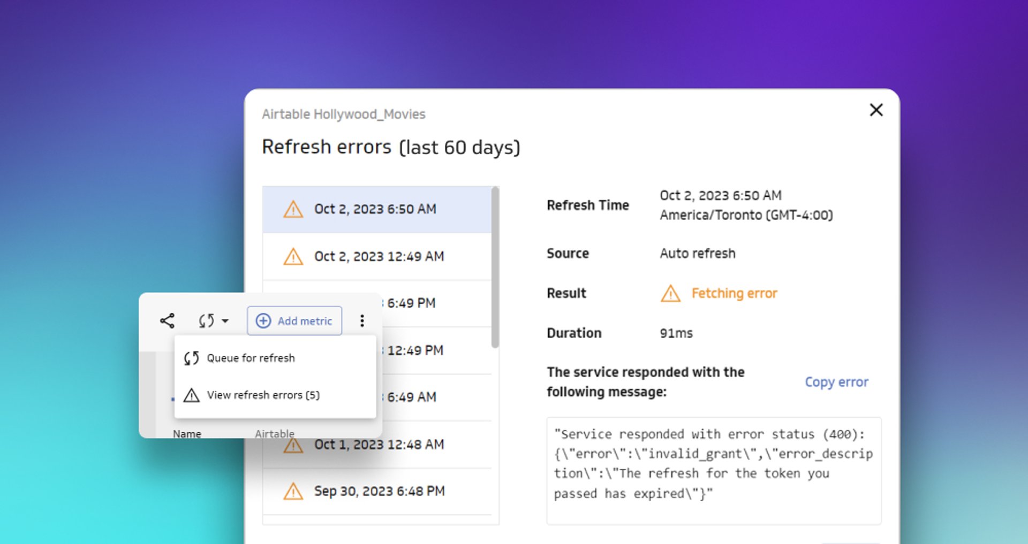This screenshot has height=544, width=1028.
Task: Click the Add metric button
Action: click(294, 321)
